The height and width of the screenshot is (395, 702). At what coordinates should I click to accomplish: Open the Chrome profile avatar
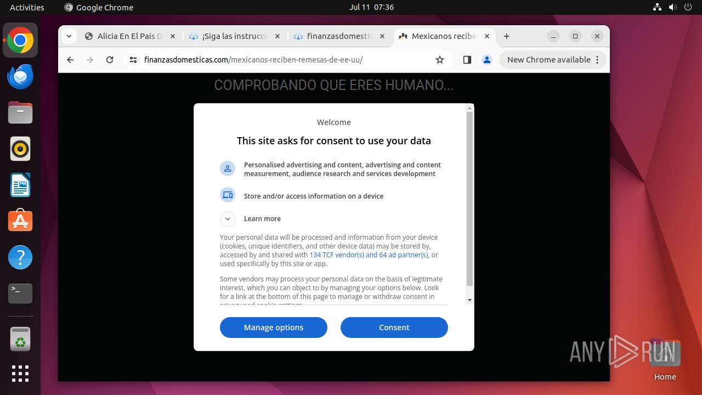pyautogui.click(x=487, y=60)
